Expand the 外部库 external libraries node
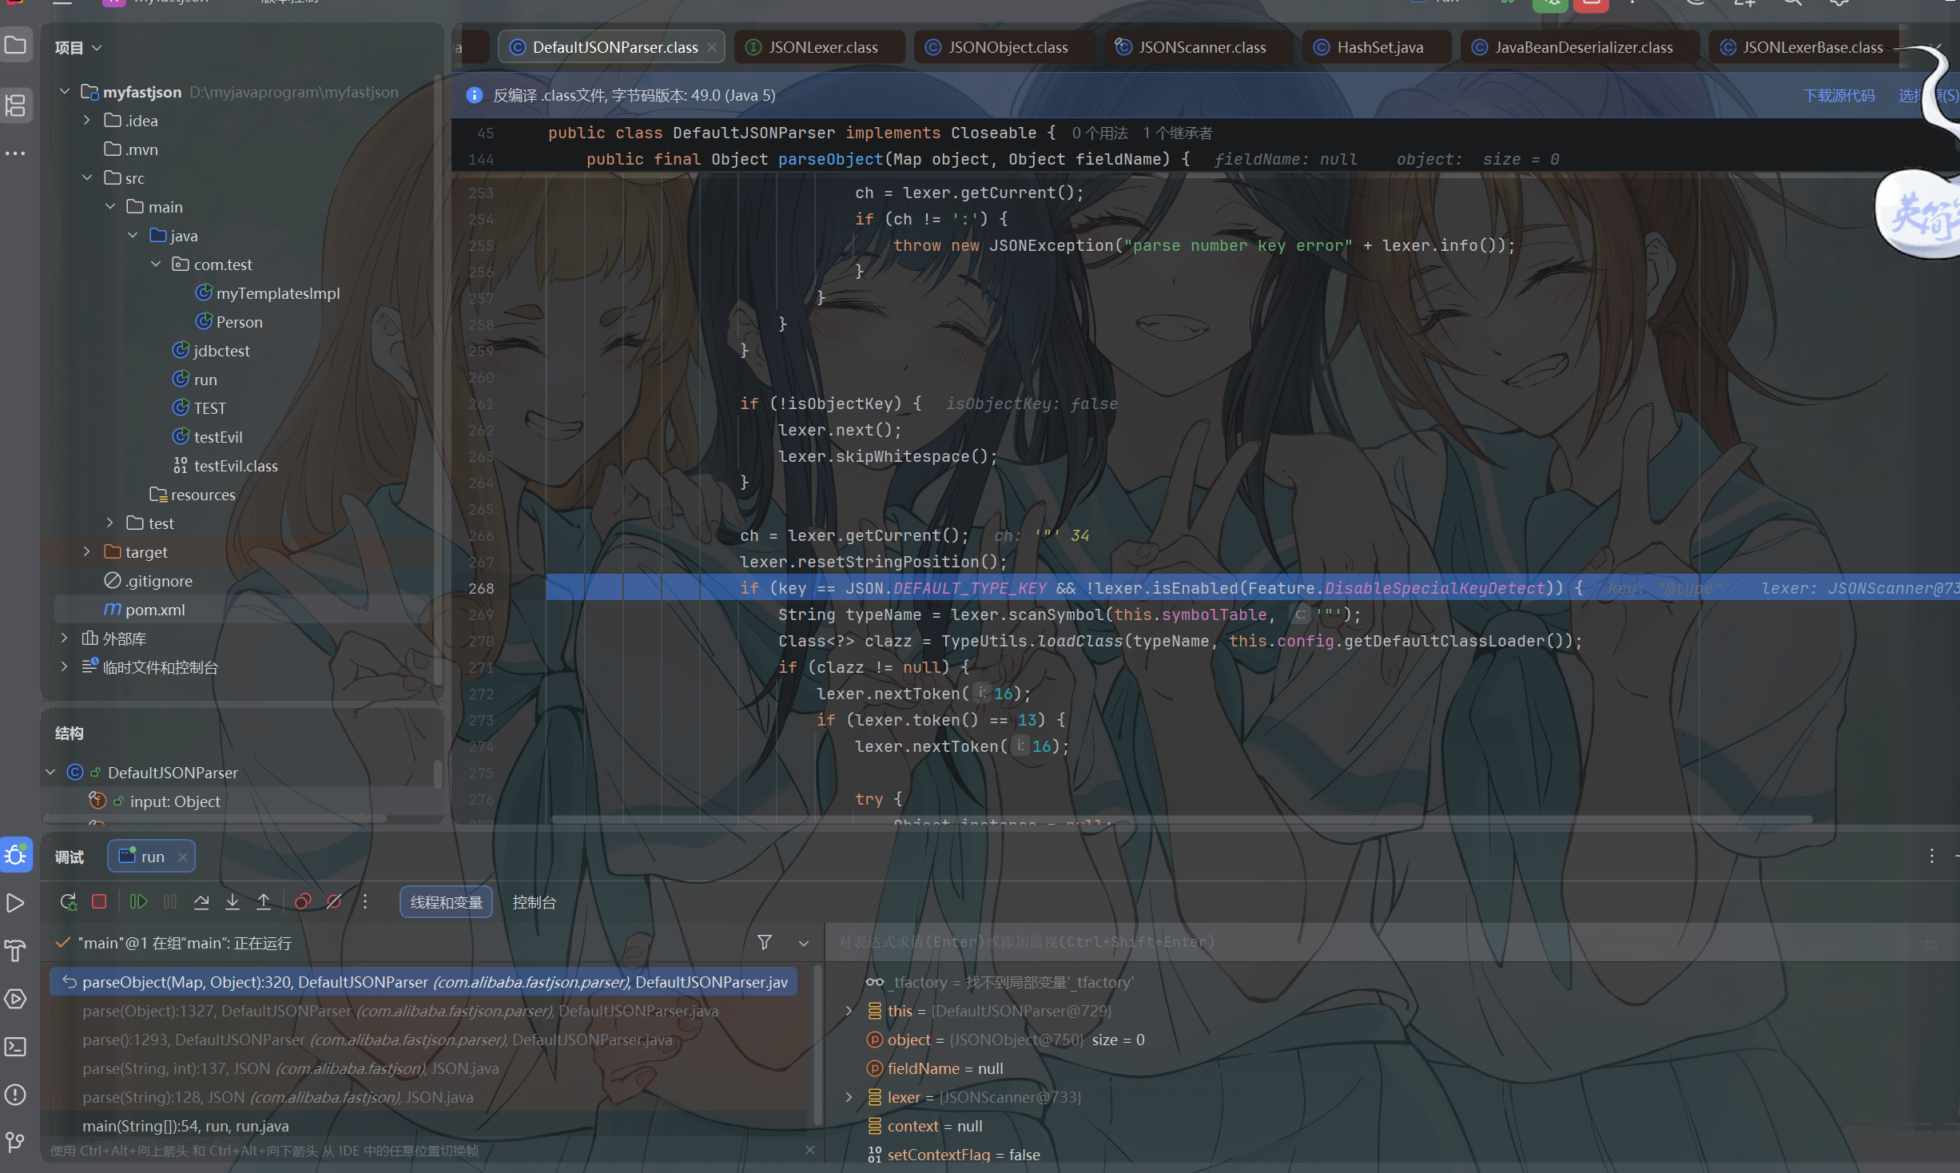This screenshot has width=1960, height=1173. pos(65,638)
